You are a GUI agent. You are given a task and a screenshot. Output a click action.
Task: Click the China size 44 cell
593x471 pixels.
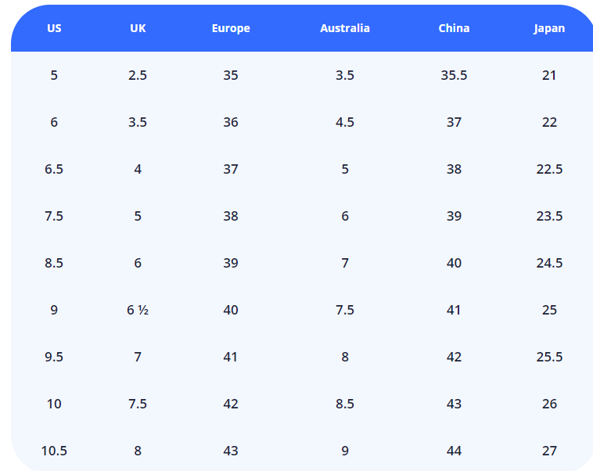coord(454,451)
